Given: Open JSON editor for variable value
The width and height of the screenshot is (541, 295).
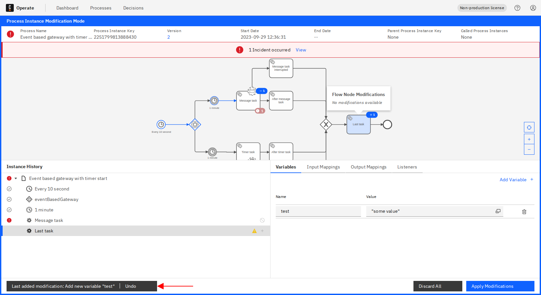Looking at the screenshot, I should 498,211.
